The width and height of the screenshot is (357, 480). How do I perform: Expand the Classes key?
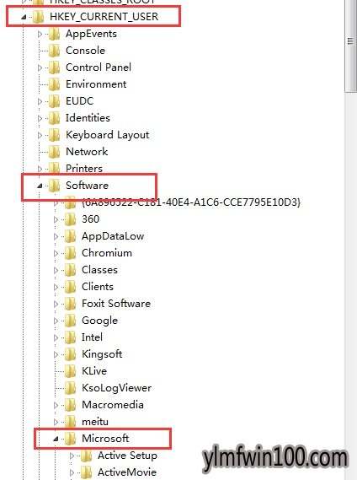coord(56,270)
